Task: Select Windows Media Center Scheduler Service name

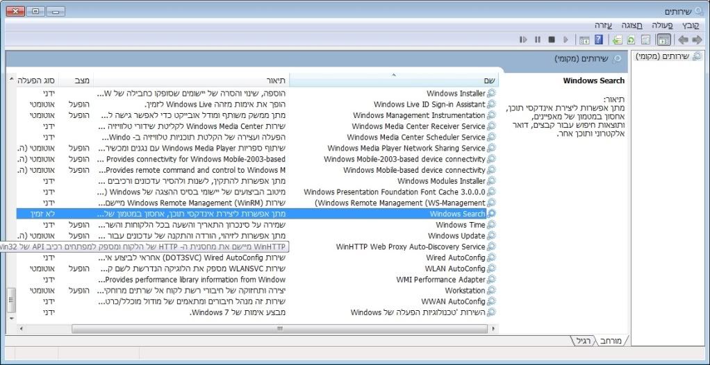Action: pos(416,137)
